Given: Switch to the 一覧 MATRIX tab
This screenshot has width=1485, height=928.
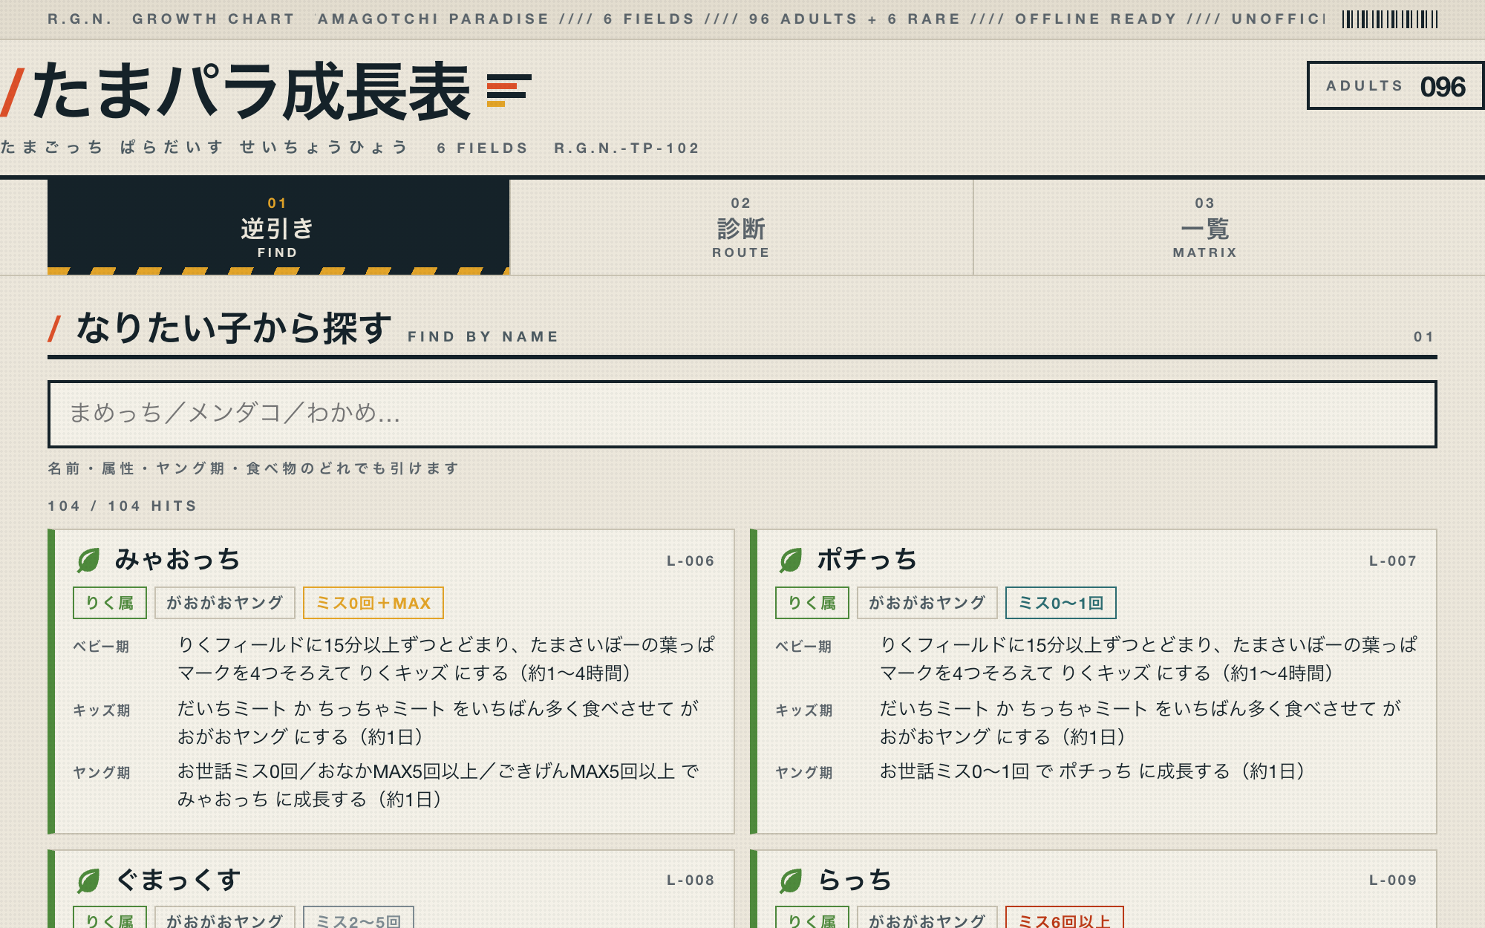Looking at the screenshot, I should (x=1205, y=227).
